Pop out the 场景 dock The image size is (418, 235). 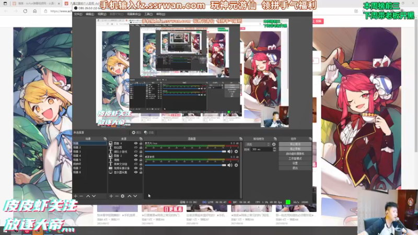point(105,139)
